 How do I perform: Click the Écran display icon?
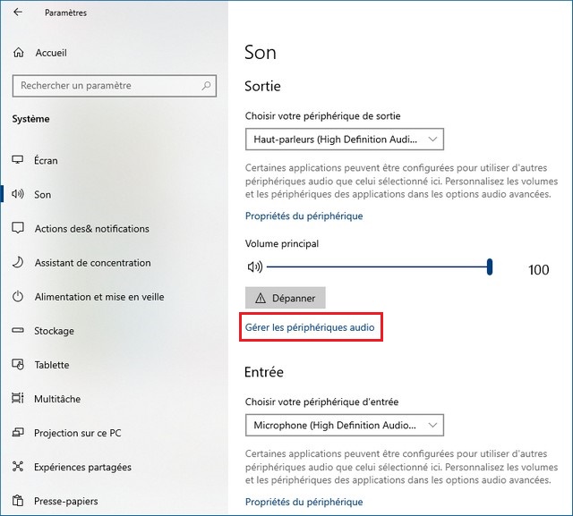click(x=18, y=160)
